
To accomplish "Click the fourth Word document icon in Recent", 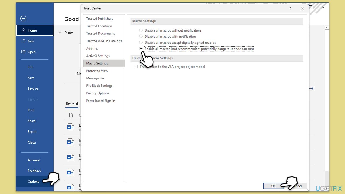I will 70,172.
